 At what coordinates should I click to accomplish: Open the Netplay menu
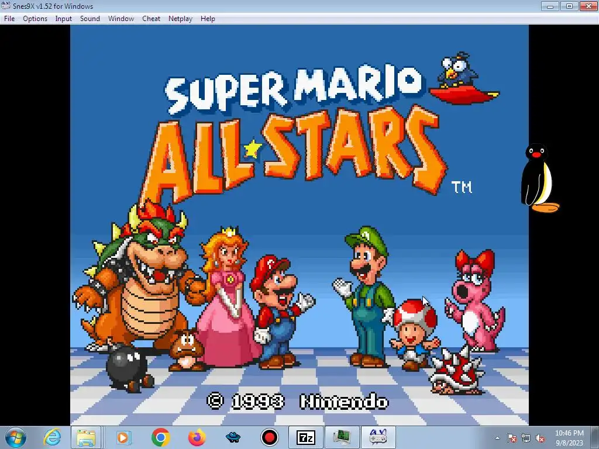point(180,19)
